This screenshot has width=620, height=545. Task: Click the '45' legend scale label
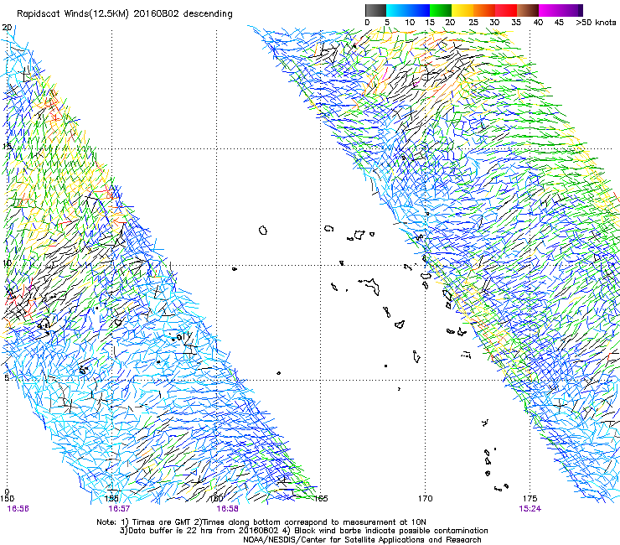click(x=559, y=23)
